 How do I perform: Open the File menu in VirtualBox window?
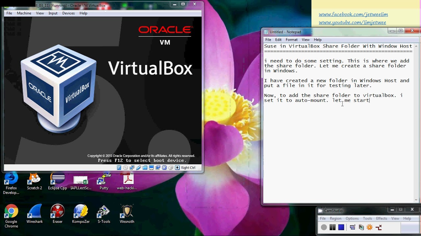coord(9,13)
